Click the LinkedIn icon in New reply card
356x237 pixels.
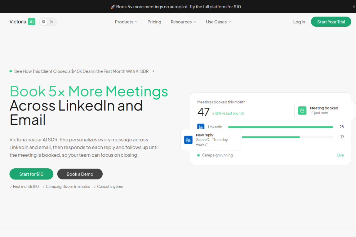coord(188,140)
